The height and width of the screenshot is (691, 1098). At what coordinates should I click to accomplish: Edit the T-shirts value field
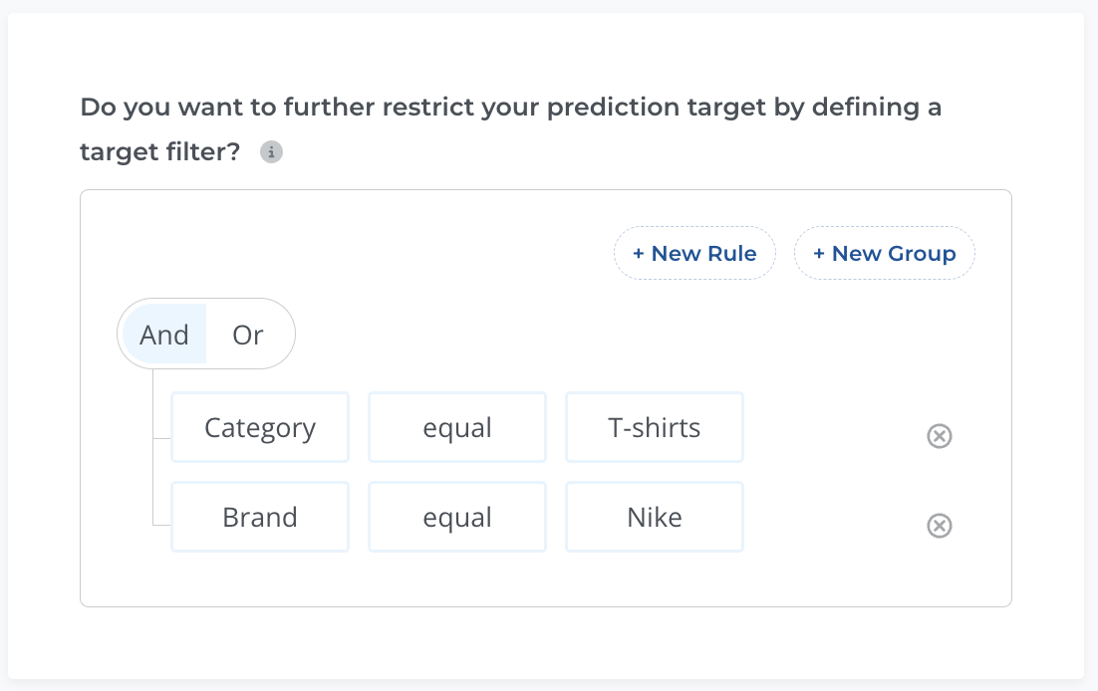pos(654,427)
